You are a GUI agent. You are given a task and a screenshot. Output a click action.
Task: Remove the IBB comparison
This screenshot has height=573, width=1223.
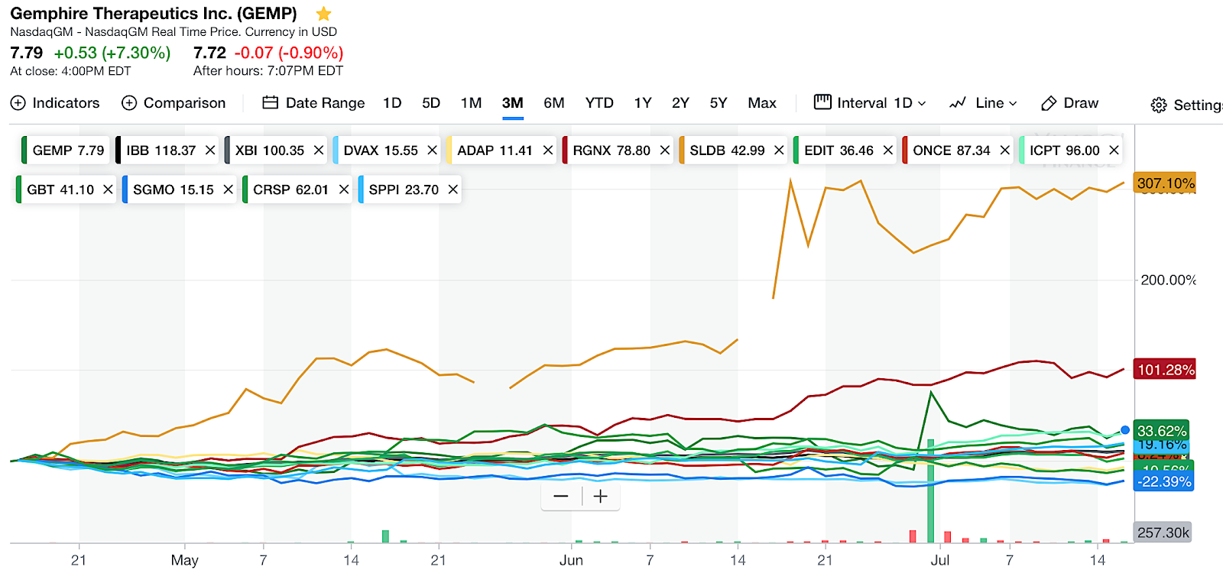pos(210,151)
